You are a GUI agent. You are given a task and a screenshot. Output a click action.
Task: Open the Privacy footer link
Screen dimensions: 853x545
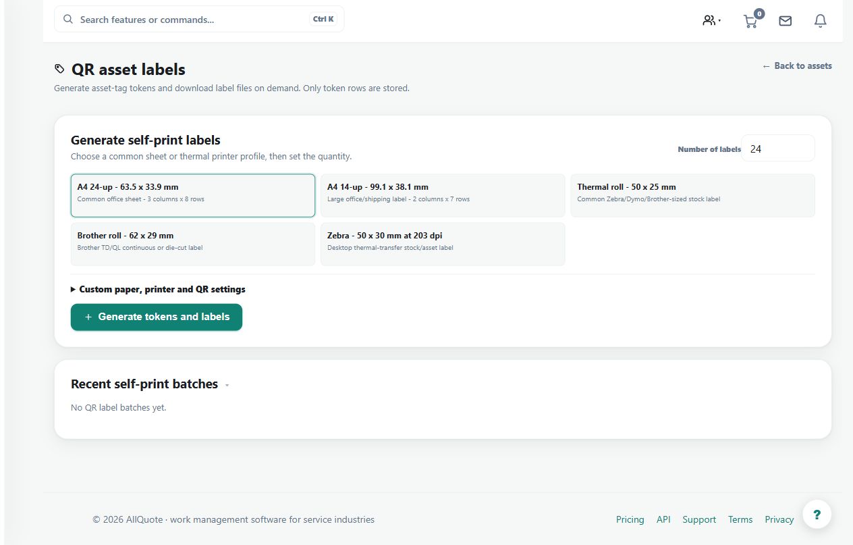779,519
